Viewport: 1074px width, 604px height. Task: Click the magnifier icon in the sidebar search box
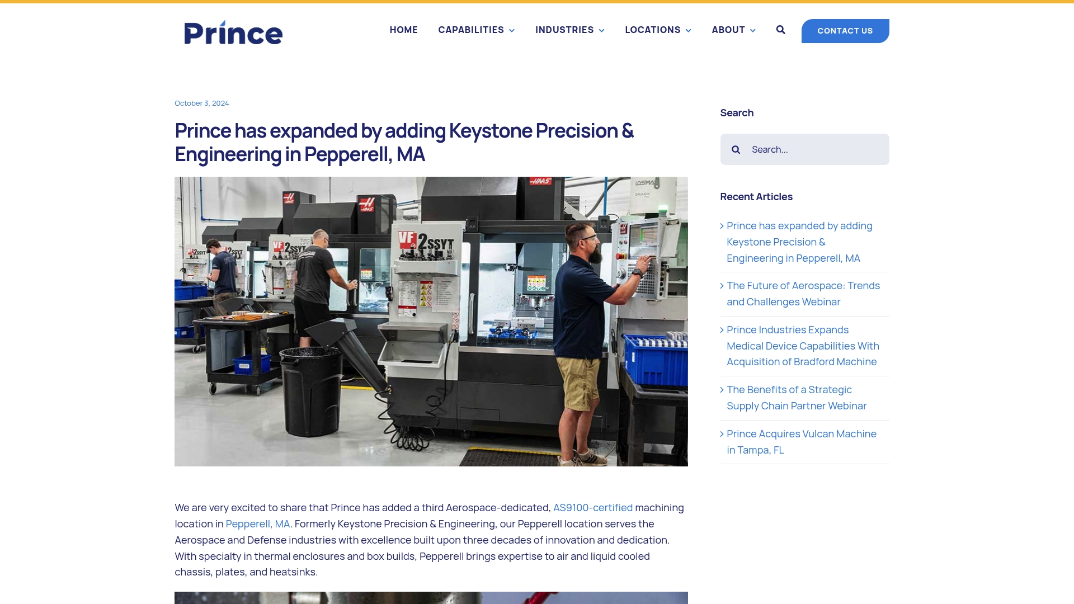click(x=736, y=149)
